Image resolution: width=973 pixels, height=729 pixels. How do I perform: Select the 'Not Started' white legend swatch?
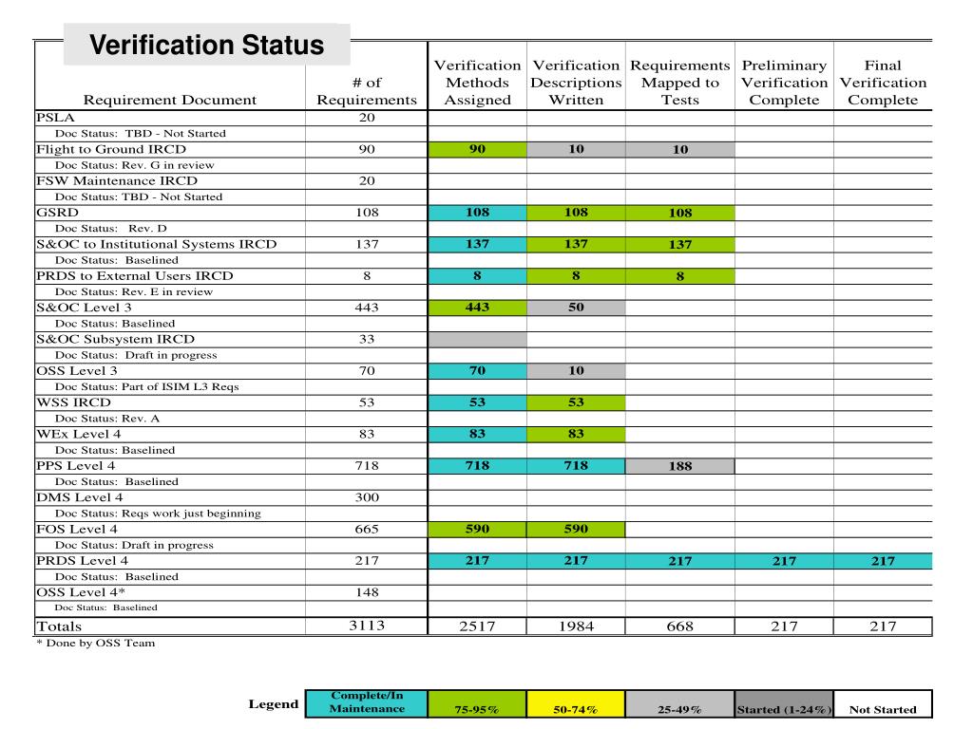[883, 703]
